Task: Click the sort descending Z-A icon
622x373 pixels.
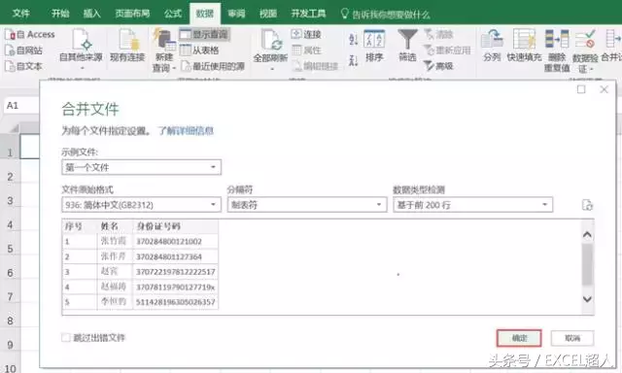Action: 353,60
